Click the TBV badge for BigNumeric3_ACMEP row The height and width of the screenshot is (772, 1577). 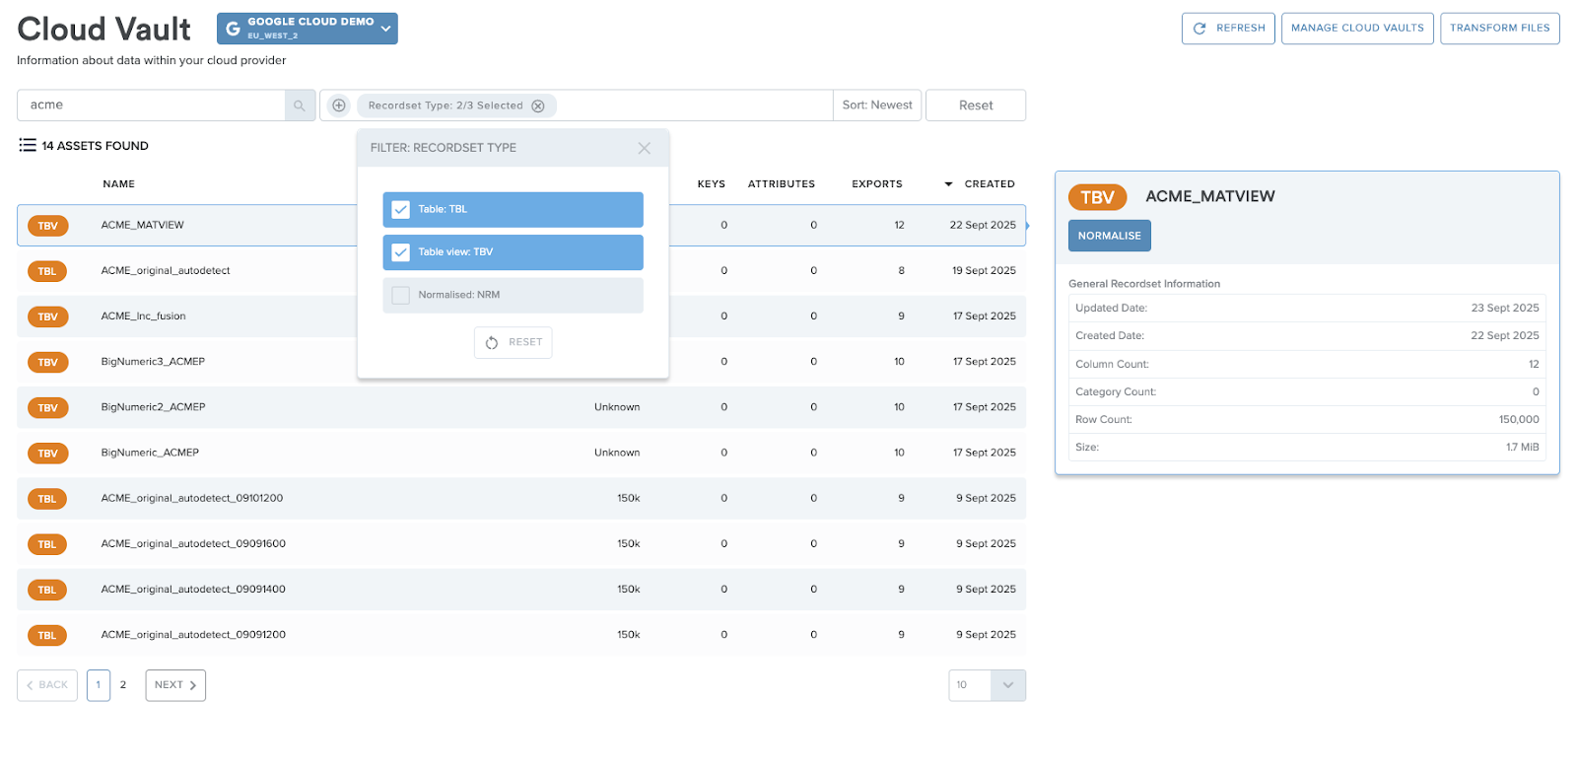coord(47,362)
